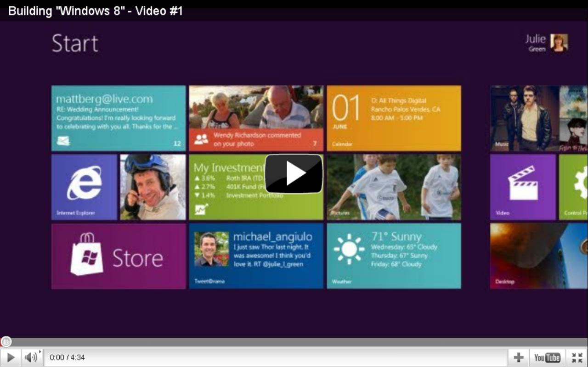This screenshot has height=367, width=588.
Task: Click the Video clapperboard icon
Action: pos(523,183)
